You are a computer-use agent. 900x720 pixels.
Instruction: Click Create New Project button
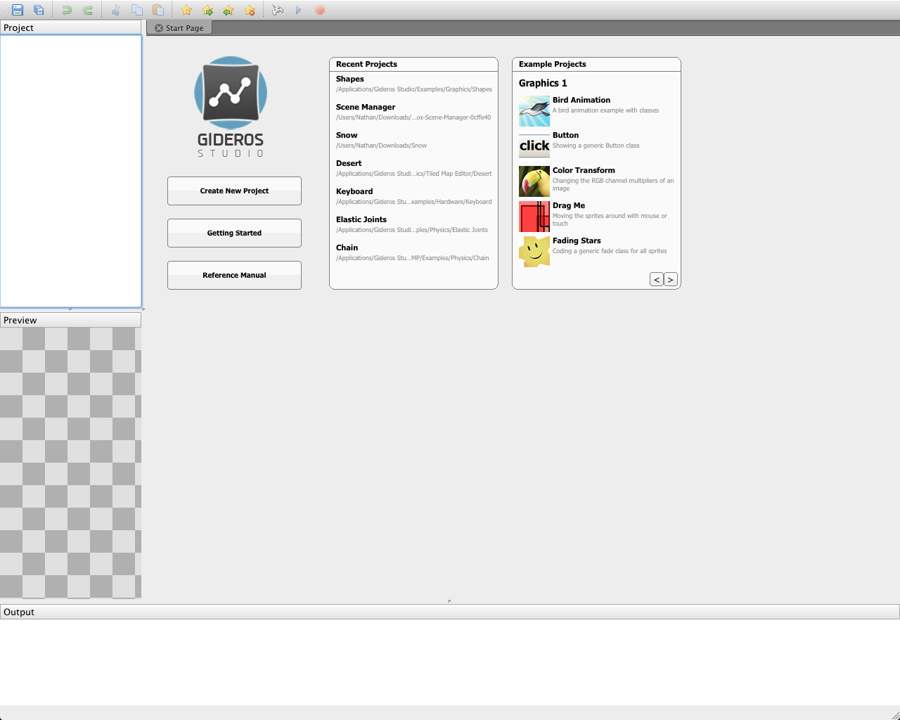click(234, 191)
